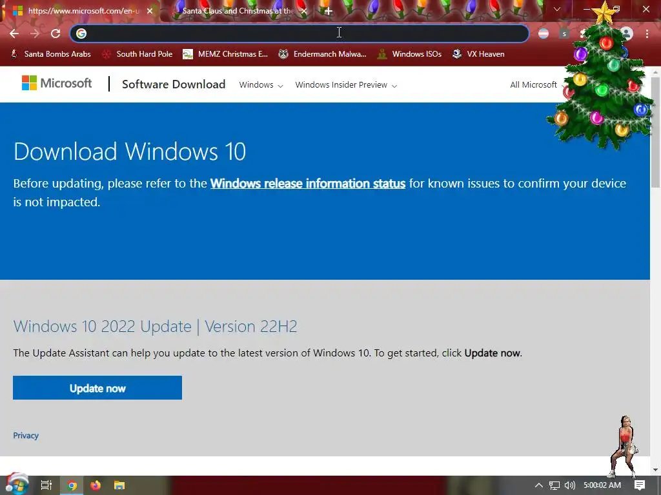Screen dimensions: 661x495
Task: Expand the tab search chevron
Action: [557, 9]
